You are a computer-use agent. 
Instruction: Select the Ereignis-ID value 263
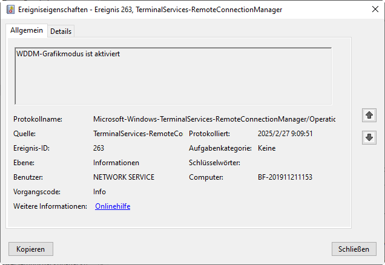pyautogui.click(x=99, y=148)
